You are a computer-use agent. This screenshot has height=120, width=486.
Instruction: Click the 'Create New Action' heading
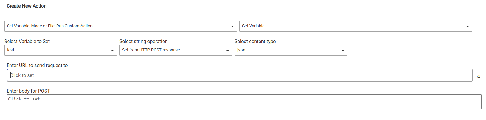click(x=27, y=6)
